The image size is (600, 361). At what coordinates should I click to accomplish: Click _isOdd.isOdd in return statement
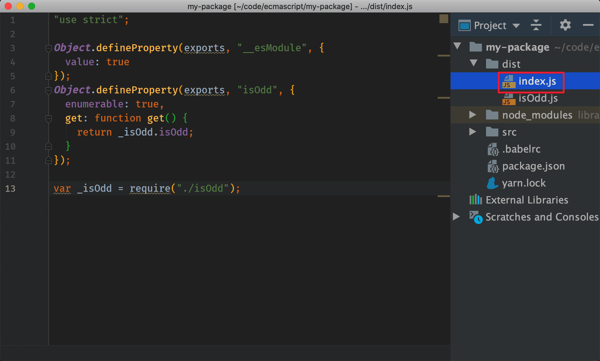click(153, 132)
